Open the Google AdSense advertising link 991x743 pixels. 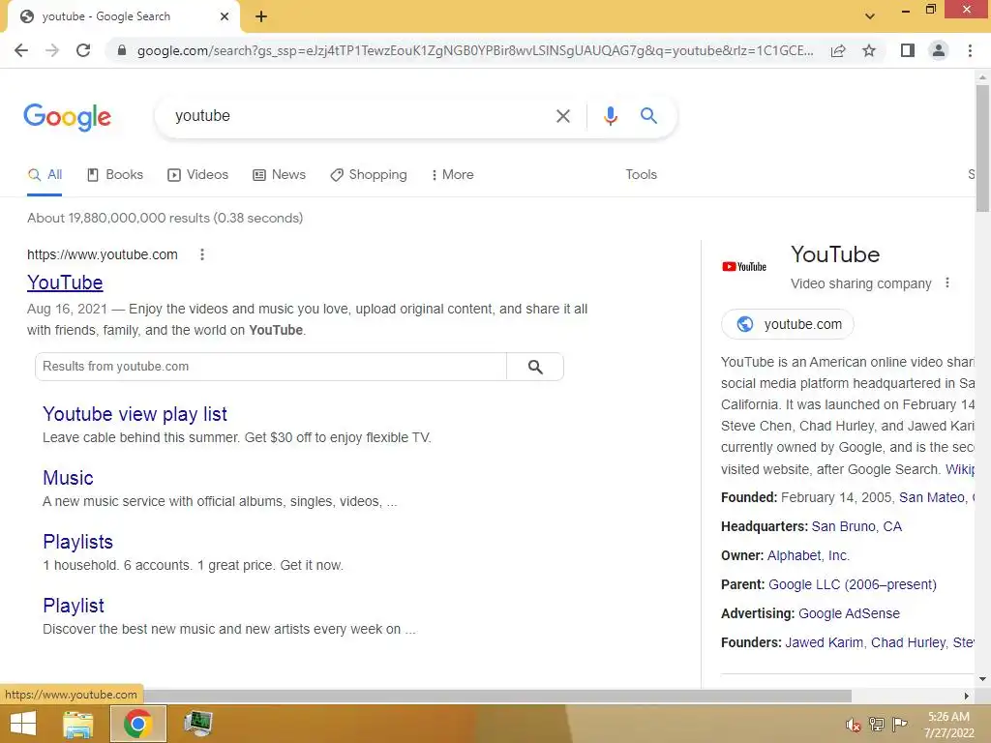click(x=849, y=613)
